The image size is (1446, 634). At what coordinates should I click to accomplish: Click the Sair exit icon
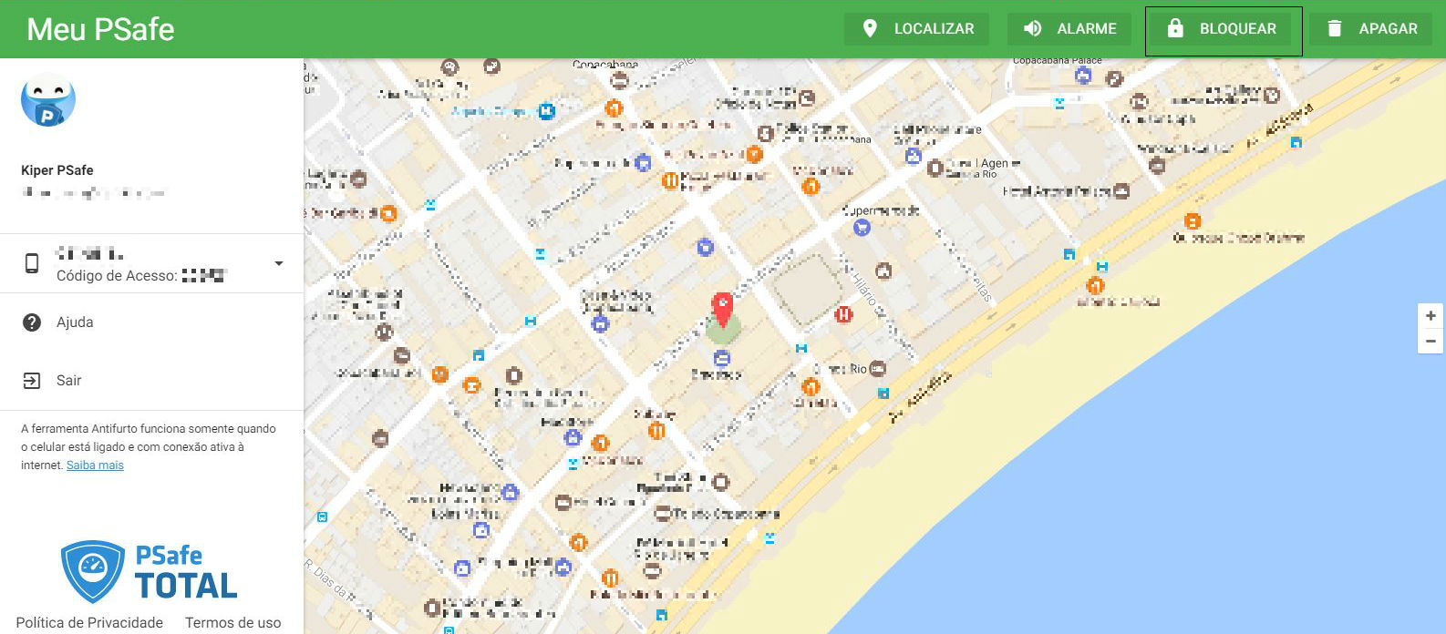pyautogui.click(x=32, y=381)
